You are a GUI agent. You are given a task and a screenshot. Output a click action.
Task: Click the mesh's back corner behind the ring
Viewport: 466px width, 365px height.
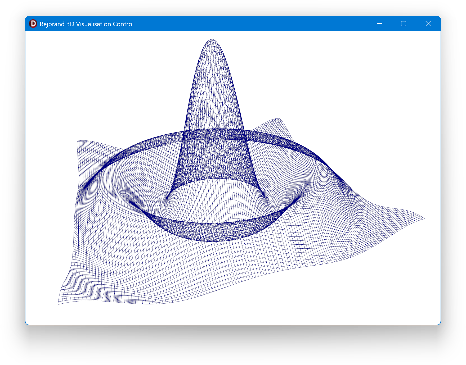point(278,119)
